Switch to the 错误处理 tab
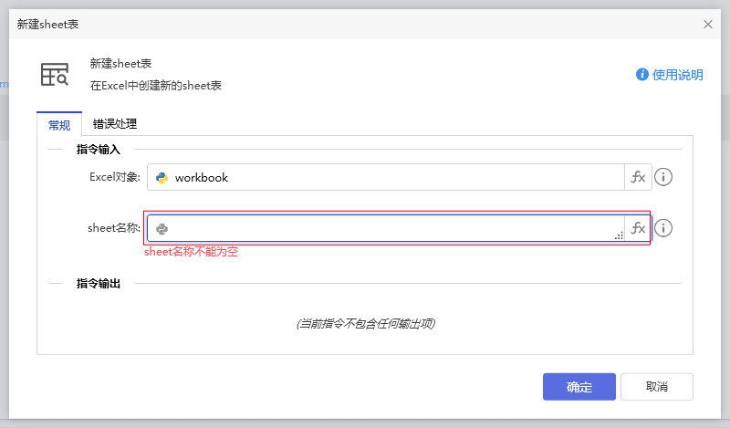730x428 pixels. 115,124
